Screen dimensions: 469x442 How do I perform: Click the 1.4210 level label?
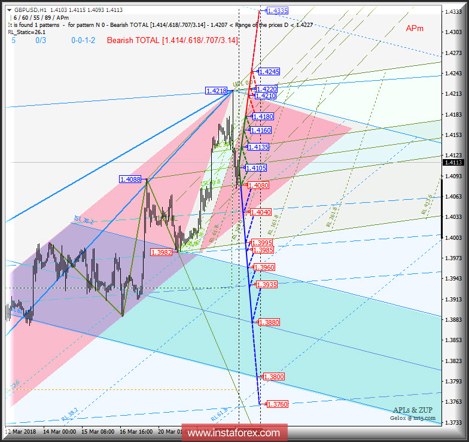pyautogui.click(x=266, y=96)
